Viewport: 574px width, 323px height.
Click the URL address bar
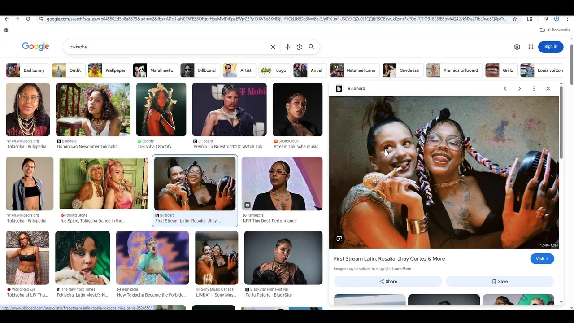point(277,19)
